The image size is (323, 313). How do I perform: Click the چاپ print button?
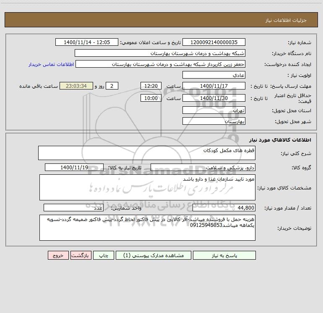pyautogui.click(x=104, y=255)
